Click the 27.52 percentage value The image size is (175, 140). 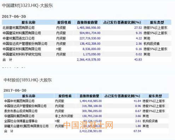click(x=138, y=28)
